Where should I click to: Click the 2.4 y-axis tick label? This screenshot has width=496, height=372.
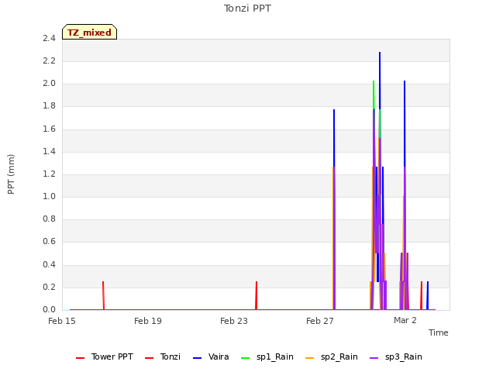49,38
